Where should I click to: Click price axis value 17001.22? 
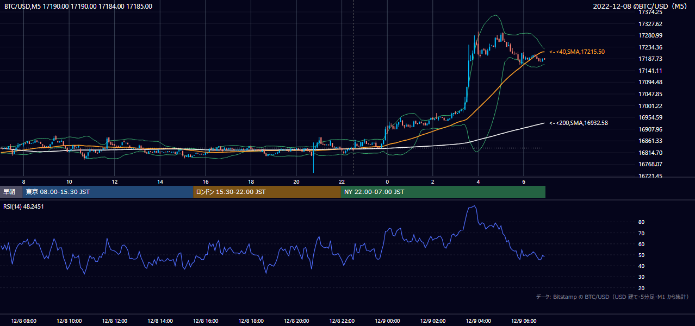coord(650,106)
